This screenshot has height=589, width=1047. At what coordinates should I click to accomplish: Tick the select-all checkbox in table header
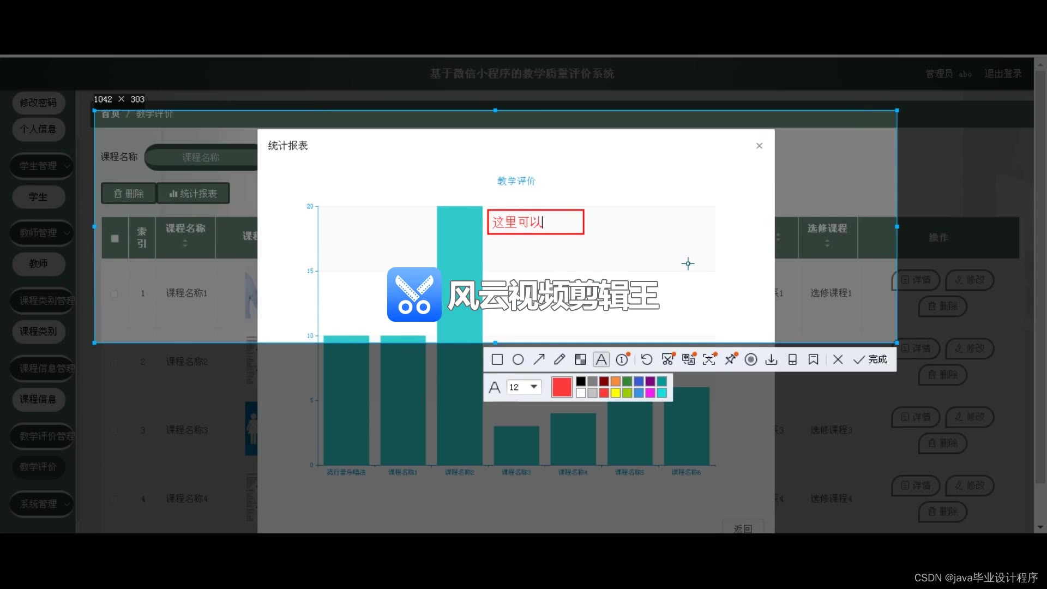coord(115,238)
